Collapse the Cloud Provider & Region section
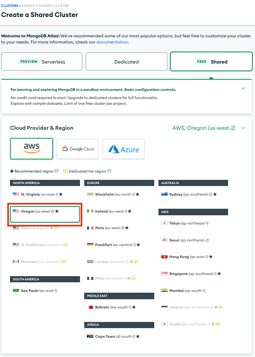This screenshot has height=357, width=255. [x=243, y=128]
